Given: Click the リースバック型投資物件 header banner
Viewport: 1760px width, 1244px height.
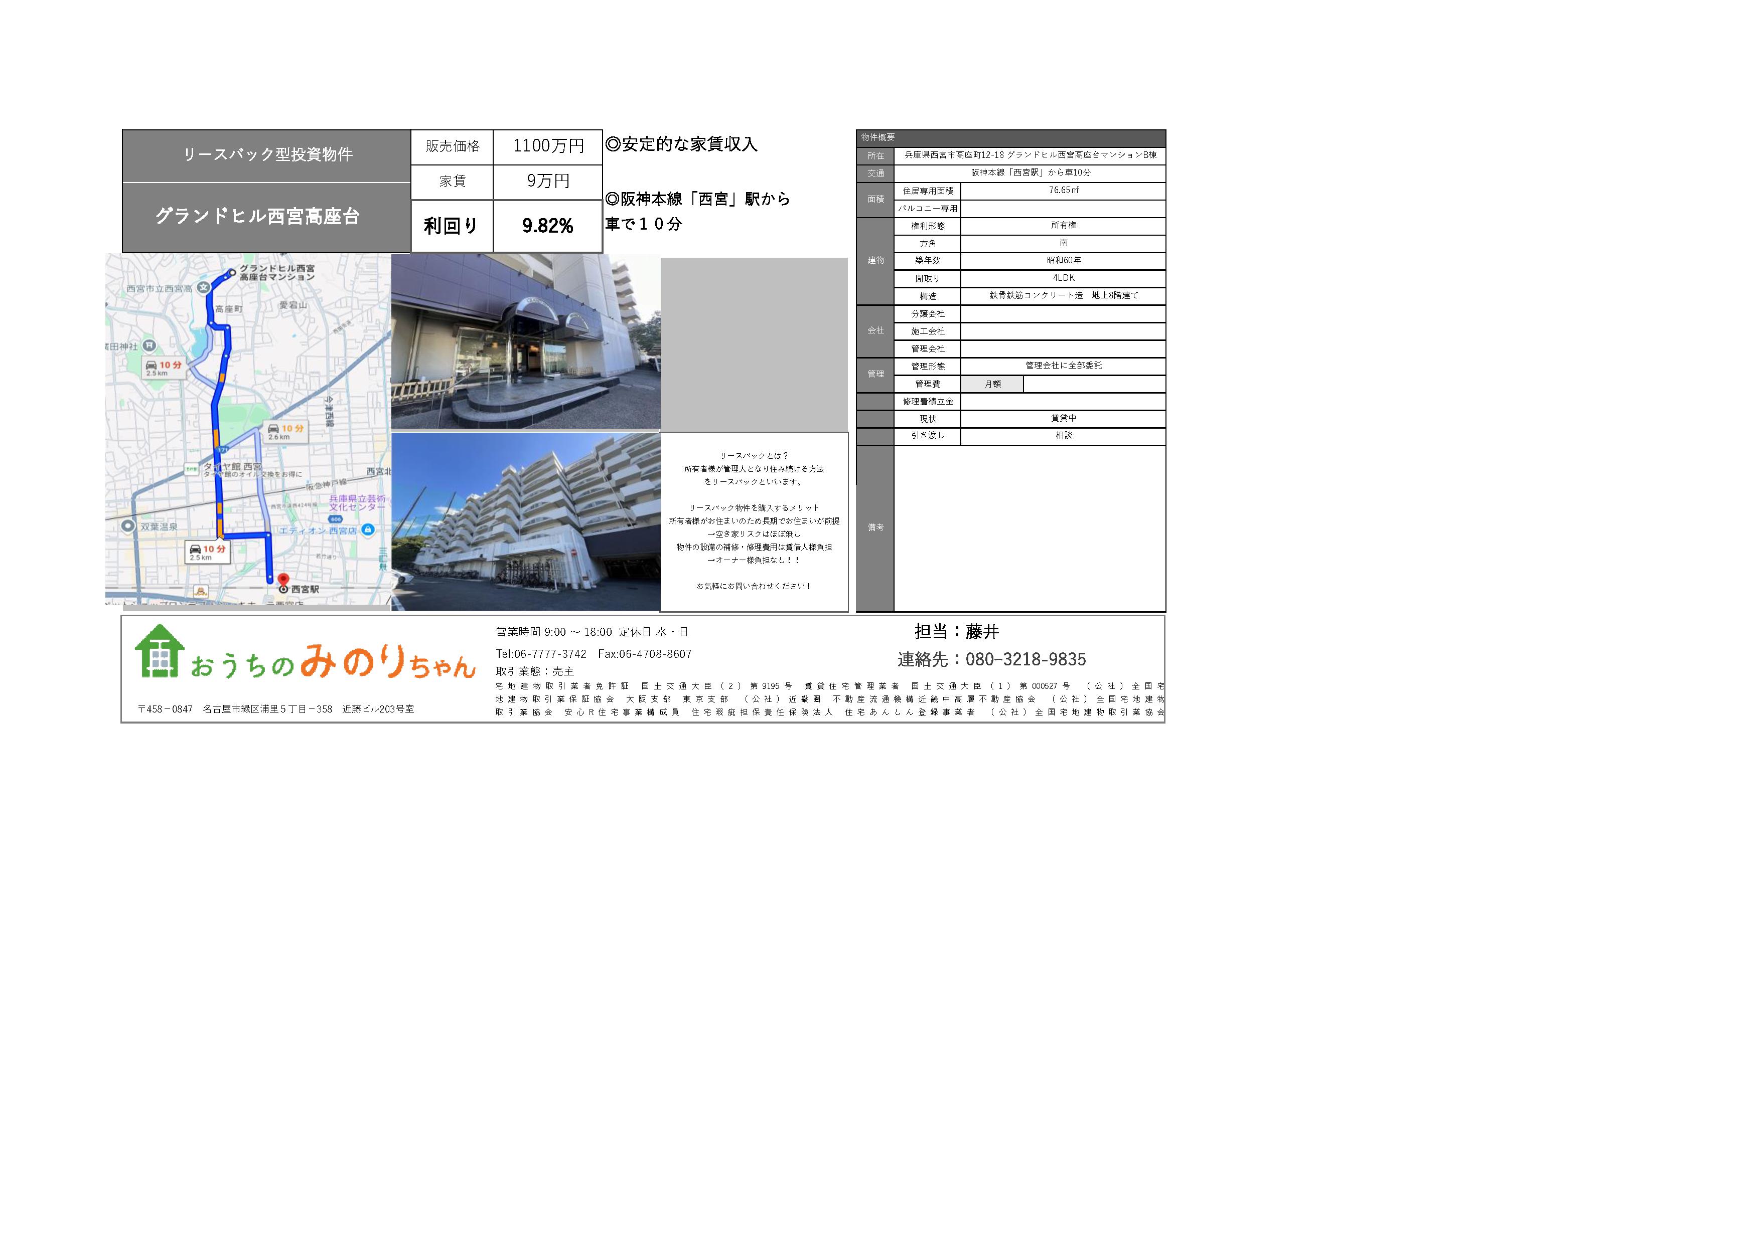Looking at the screenshot, I should 267,155.
